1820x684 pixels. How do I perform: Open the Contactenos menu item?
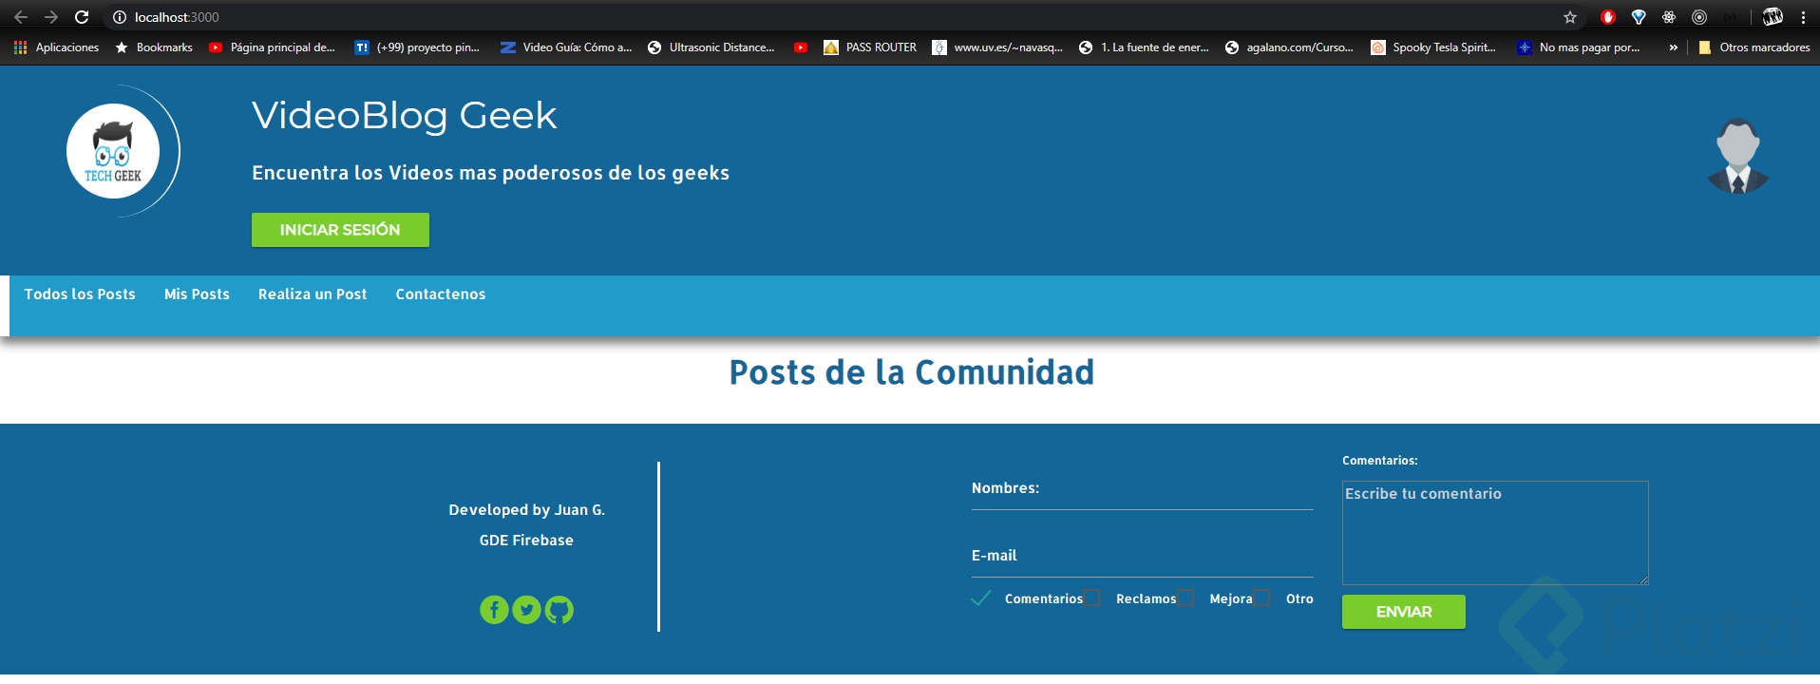[441, 294]
